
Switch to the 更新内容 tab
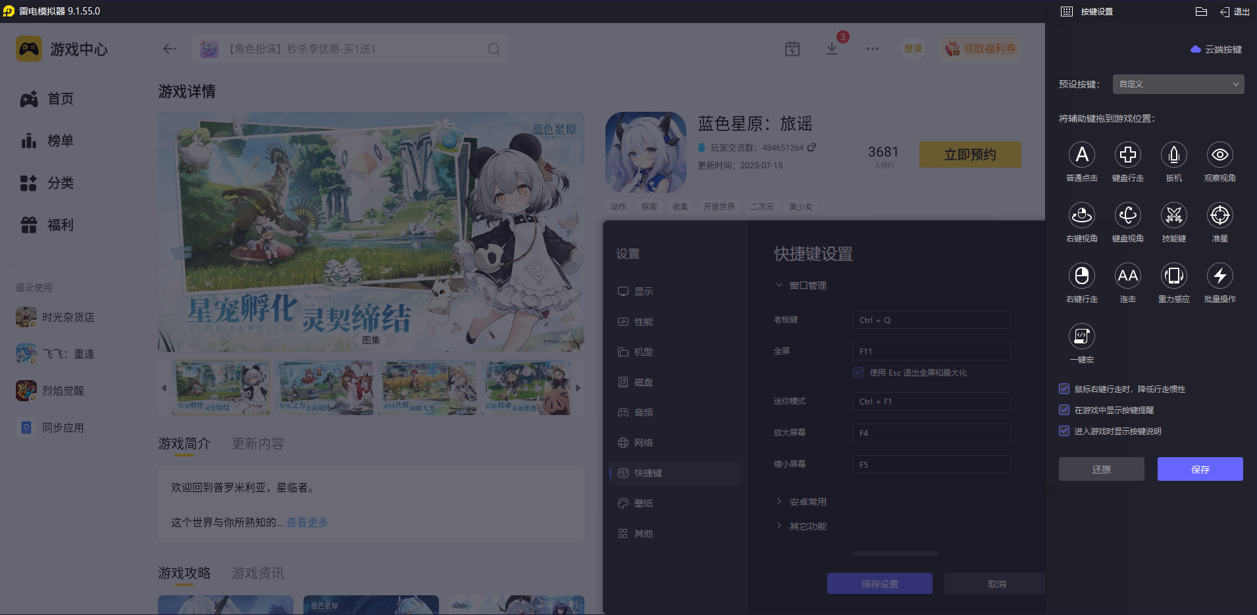(257, 444)
